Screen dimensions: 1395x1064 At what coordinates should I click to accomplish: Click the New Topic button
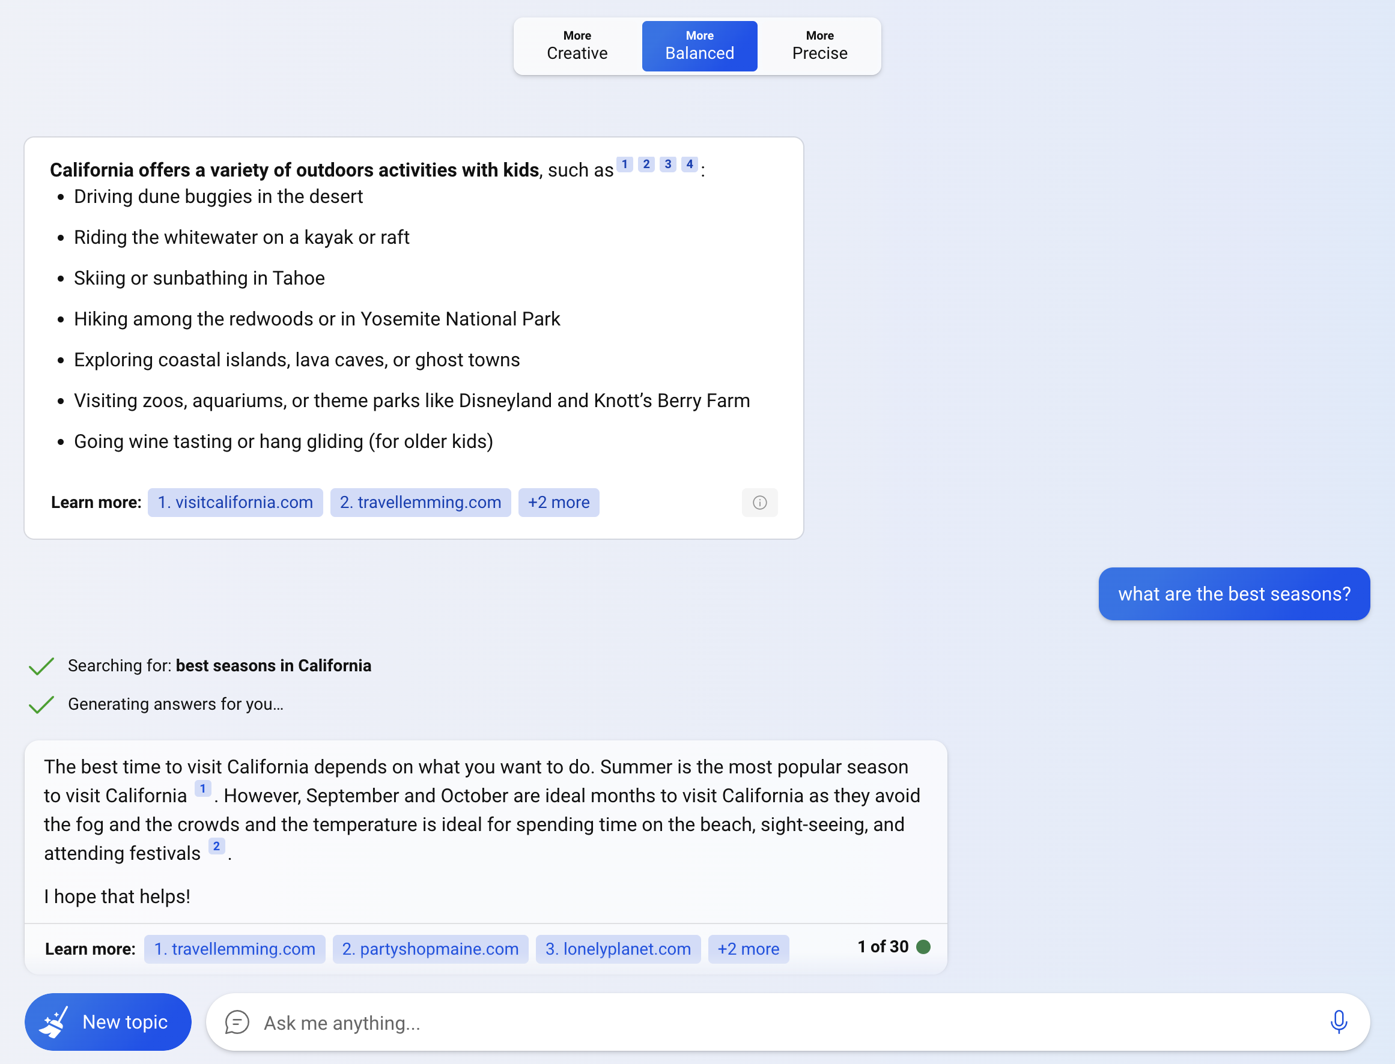pos(106,1023)
